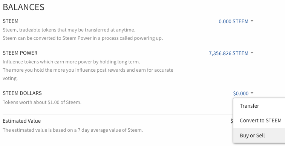
Task: Click the STEEM POWER section title
Action: [x=20, y=53]
